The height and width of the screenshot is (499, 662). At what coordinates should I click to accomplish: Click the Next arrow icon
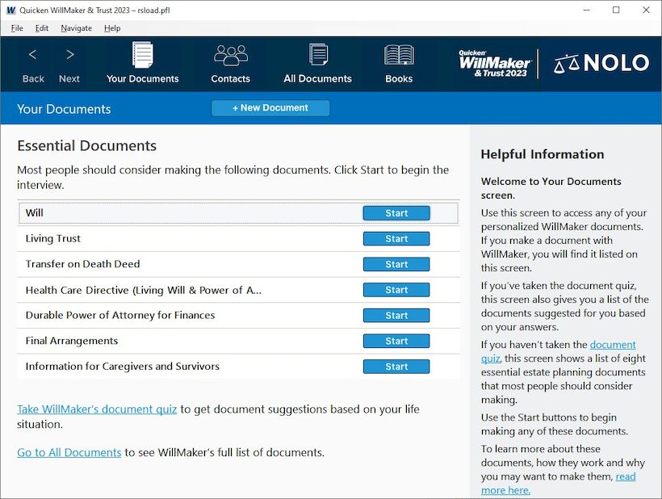click(x=70, y=54)
